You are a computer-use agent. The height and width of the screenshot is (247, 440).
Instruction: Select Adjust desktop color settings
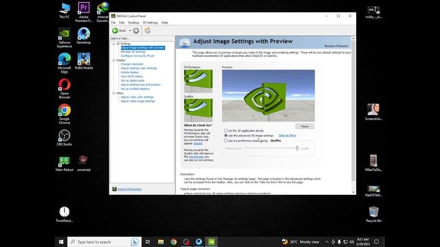pyautogui.click(x=139, y=68)
